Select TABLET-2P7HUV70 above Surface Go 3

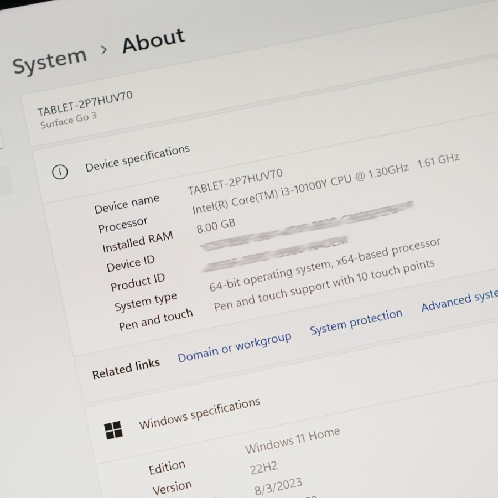point(85,103)
